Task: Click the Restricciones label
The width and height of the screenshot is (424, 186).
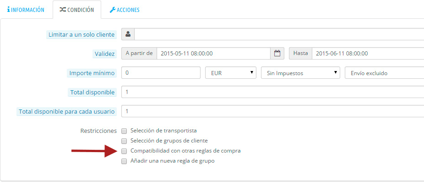Action: click(98, 131)
